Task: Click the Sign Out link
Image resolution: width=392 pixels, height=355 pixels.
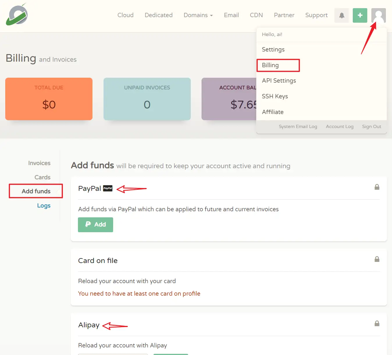Action: point(371,127)
